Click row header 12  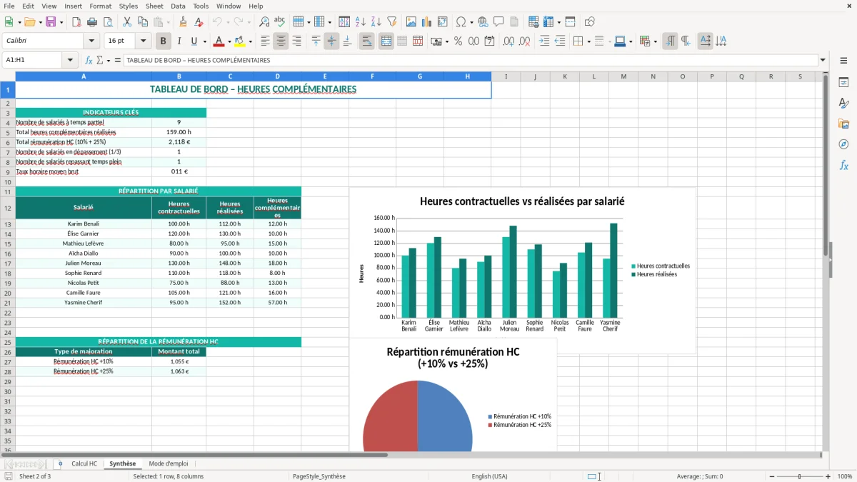tap(8, 209)
